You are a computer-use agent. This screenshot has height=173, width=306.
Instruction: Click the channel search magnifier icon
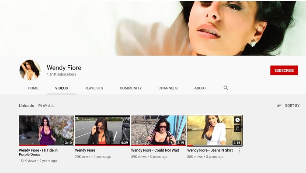[x=226, y=88]
